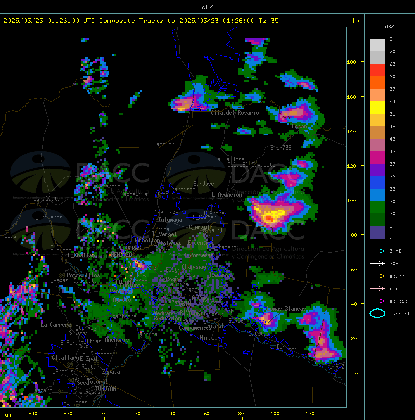
Task: Click the 'Potrerillos' place label
Action: (x=83, y=275)
